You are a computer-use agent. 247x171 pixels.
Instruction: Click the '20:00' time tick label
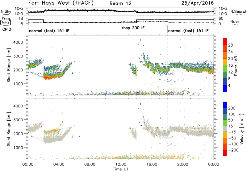click(183, 165)
